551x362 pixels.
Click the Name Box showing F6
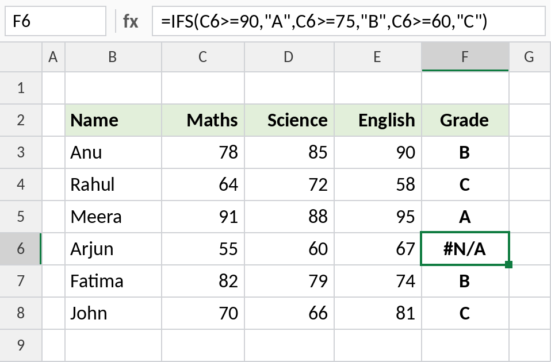point(56,21)
